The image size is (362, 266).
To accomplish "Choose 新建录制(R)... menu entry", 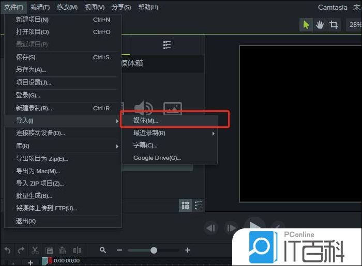I will (63, 108).
